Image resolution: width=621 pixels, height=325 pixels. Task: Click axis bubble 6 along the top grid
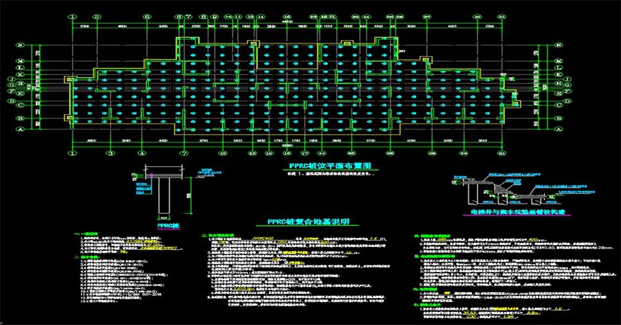146,15
